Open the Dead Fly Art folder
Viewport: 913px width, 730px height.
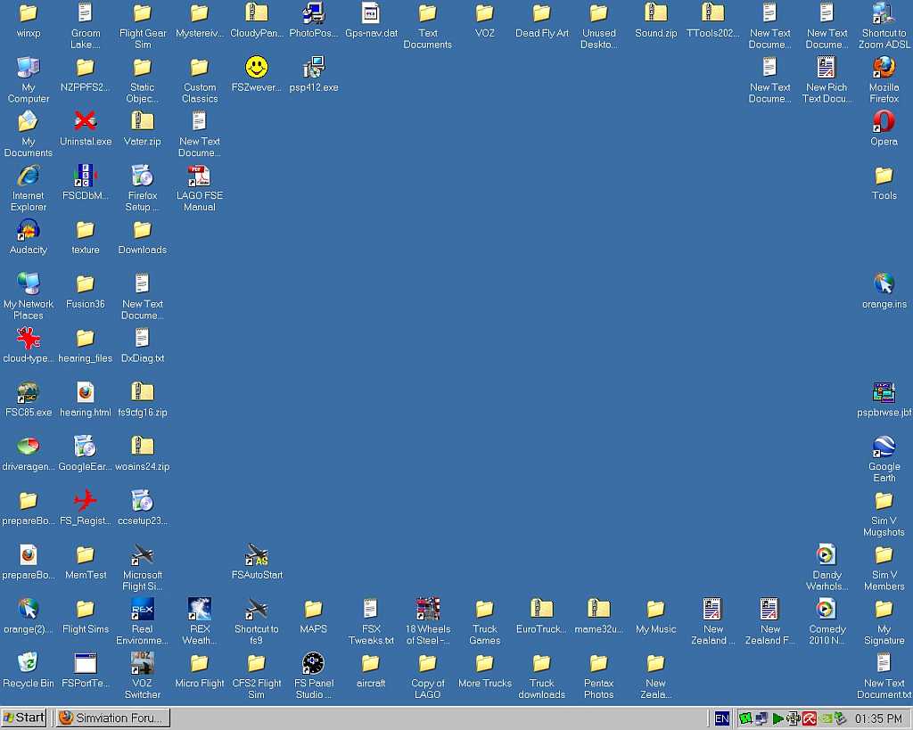(x=541, y=13)
